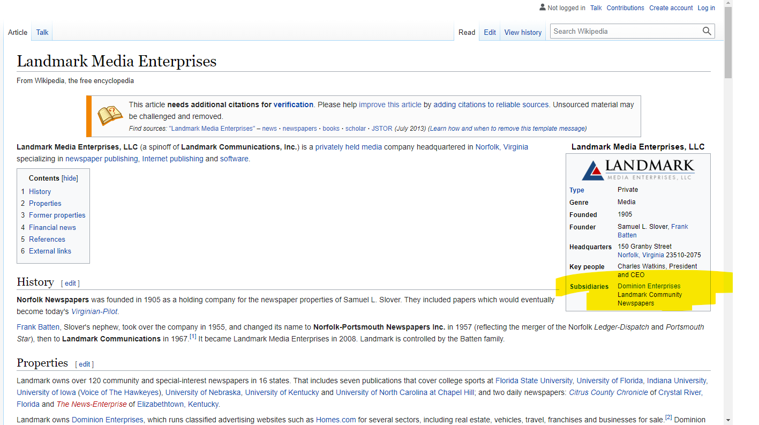The width and height of the screenshot is (759, 425).
Task: Jump to Properties in contents
Action: click(x=45, y=203)
